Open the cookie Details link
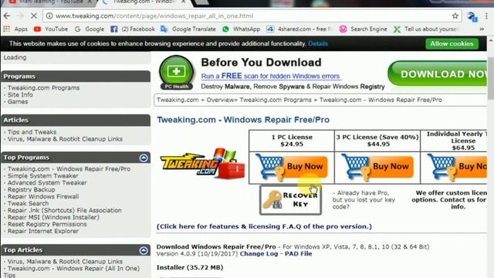The image size is (494, 278). tap(318, 43)
